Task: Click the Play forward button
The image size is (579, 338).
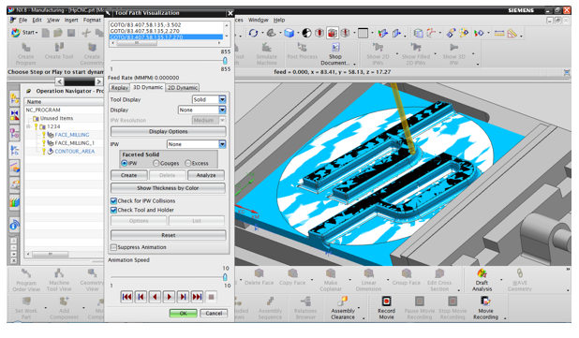Action: tap(170, 297)
